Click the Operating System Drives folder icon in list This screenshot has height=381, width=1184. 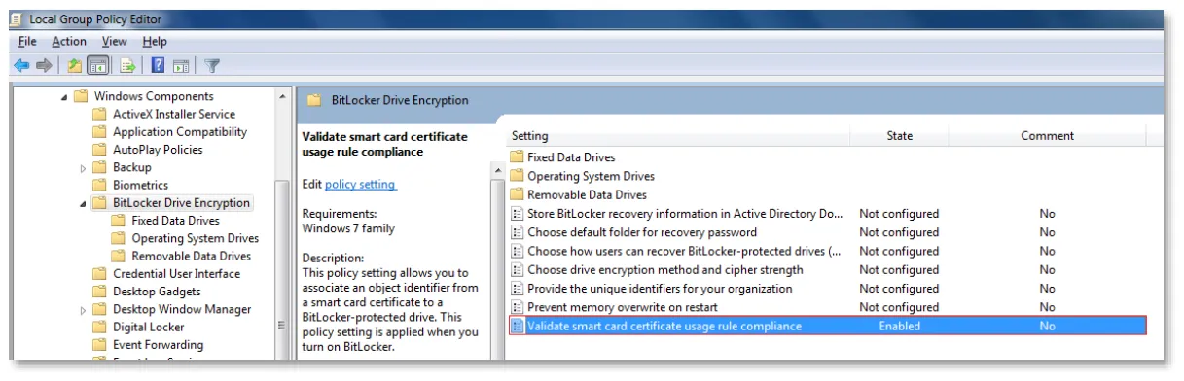(x=518, y=177)
